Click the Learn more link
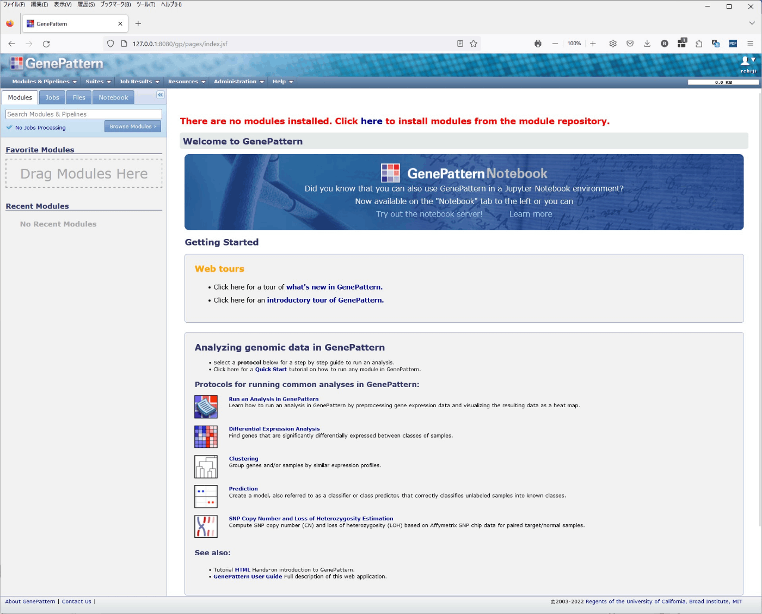Image resolution: width=762 pixels, height=614 pixels. pos(531,214)
